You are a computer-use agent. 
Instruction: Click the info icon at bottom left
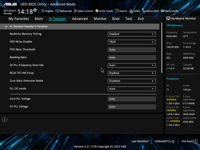(5, 119)
